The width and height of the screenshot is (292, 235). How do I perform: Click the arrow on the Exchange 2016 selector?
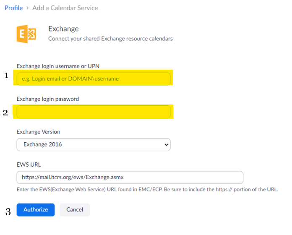pyautogui.click(x=166, y=144)
